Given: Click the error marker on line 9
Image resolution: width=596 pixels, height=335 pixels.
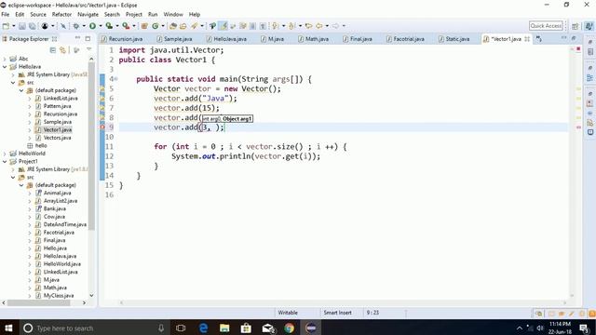Looking at the screenshot, I should (102, 127).
